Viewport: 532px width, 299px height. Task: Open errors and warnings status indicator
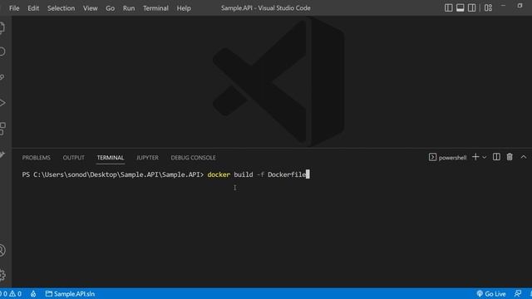point(11,294)
